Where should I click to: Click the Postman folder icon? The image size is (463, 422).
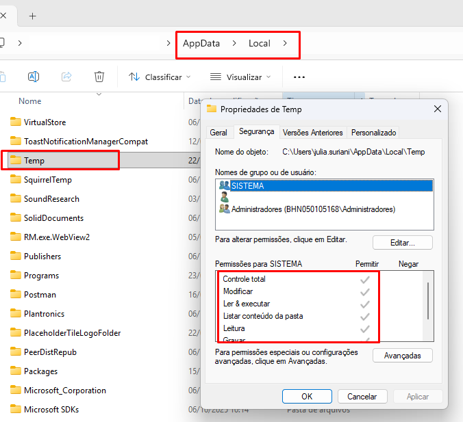[x=15, y=294]
